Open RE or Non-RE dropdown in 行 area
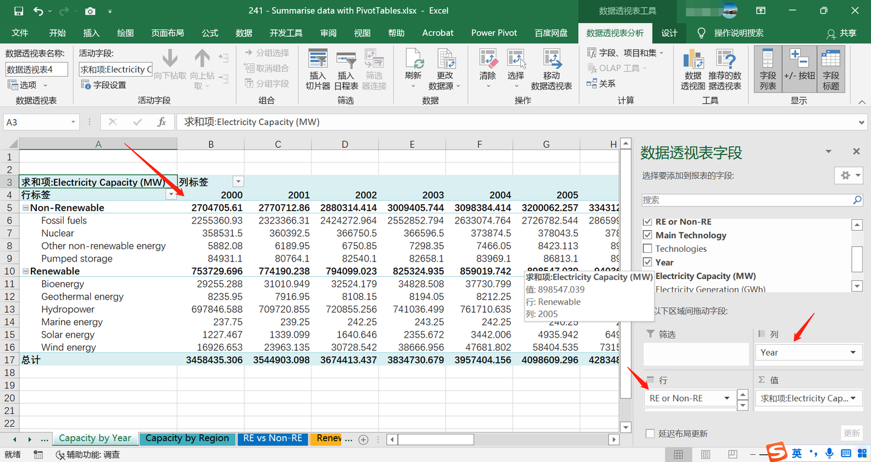The height and width of the screenshot is (462, 871). pos(727,398)
